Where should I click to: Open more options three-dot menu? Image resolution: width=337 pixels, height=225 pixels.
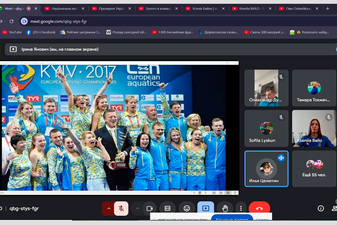(241, 208)
